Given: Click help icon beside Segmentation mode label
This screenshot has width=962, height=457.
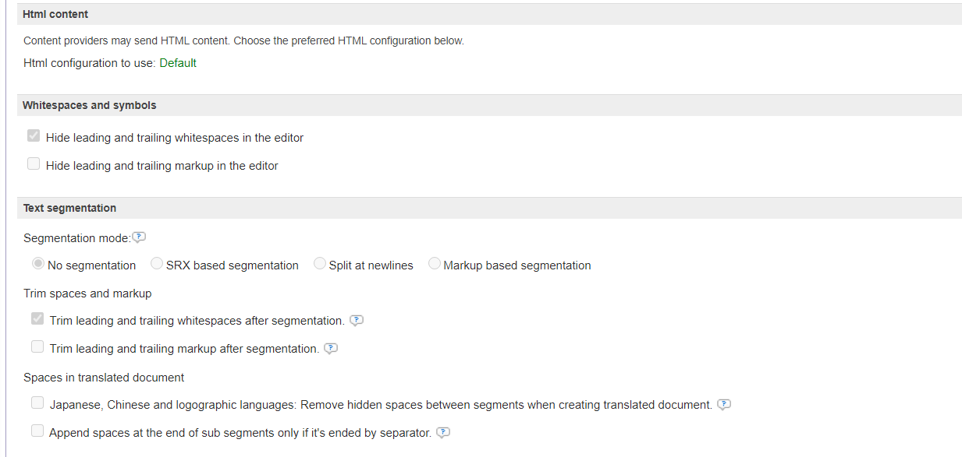Looking at the screenshot, I should [x=140, y=237].
